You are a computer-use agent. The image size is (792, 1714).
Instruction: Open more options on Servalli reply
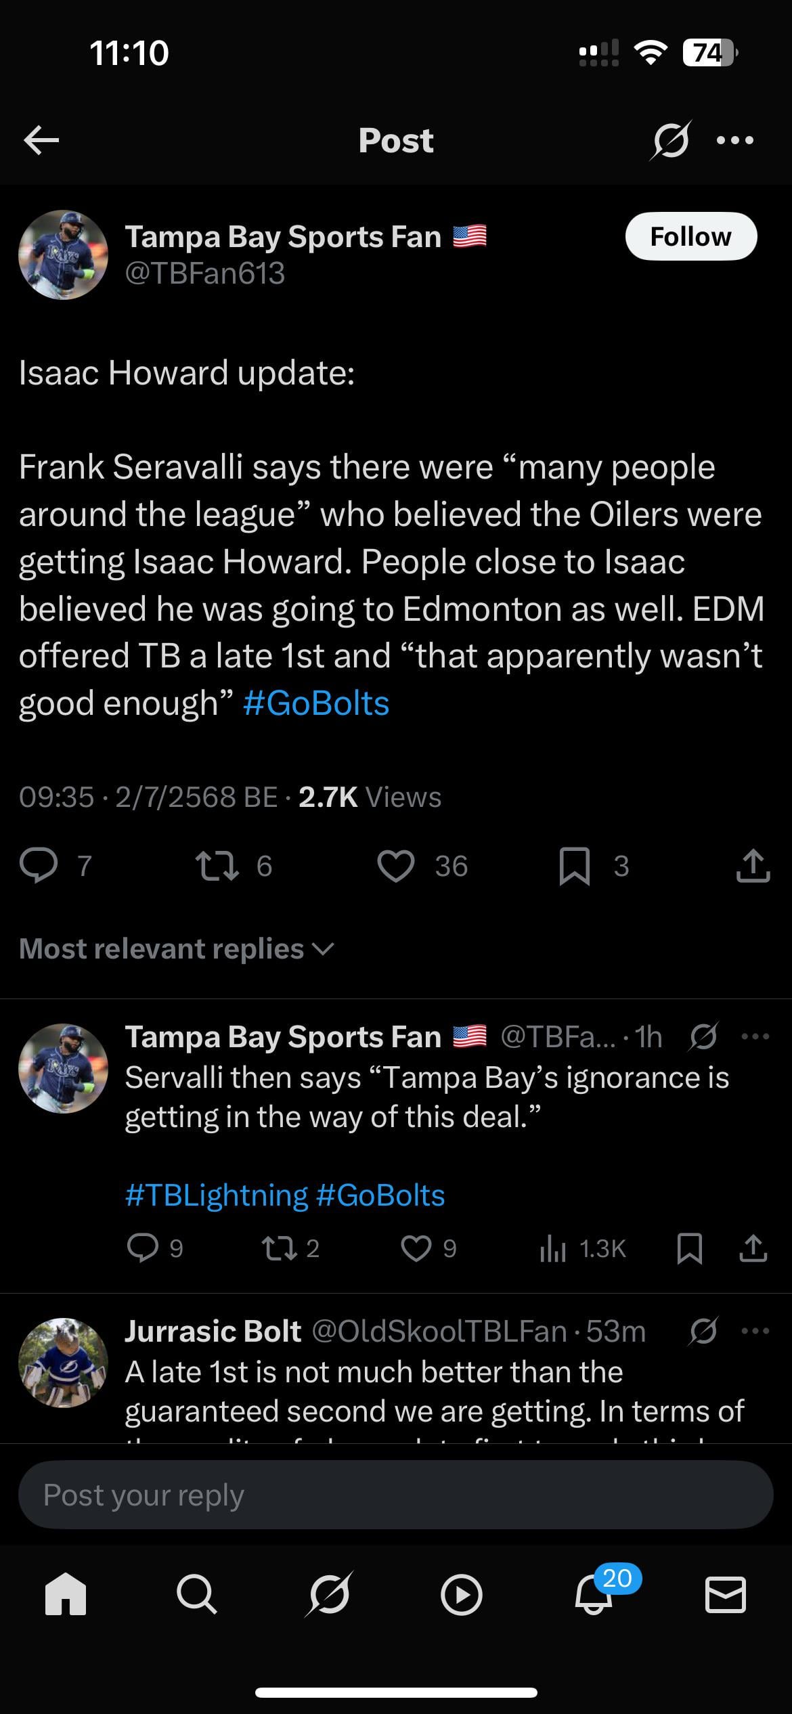[x=755, y=1036]
